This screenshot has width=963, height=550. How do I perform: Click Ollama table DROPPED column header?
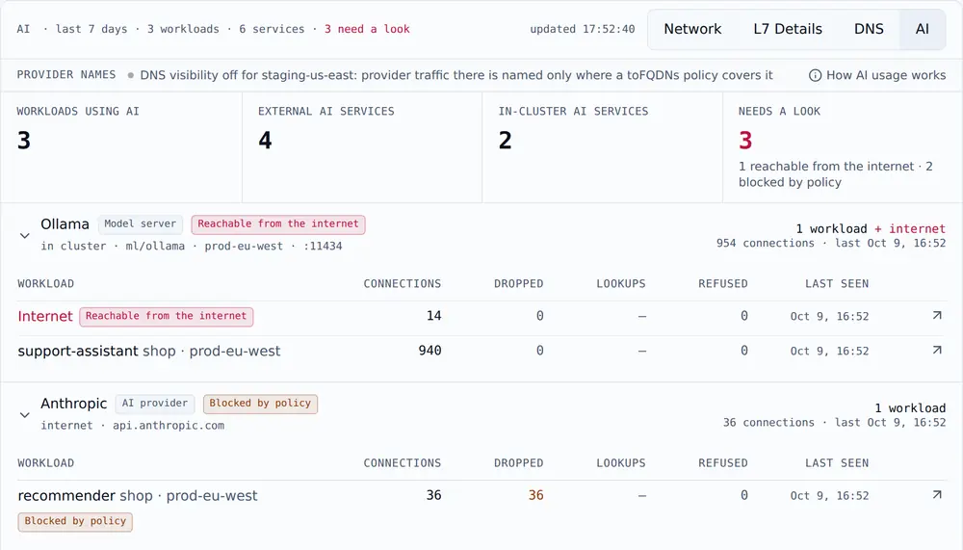tap(518, 283)
